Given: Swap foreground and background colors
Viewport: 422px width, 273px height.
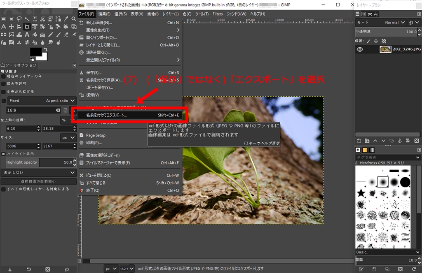Looking at the screenshot, I should click(x=45, y=49).
